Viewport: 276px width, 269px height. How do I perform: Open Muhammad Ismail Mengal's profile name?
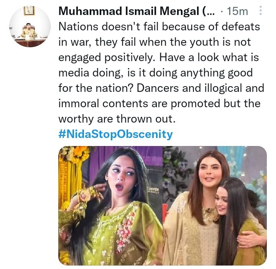pos(130,12)
